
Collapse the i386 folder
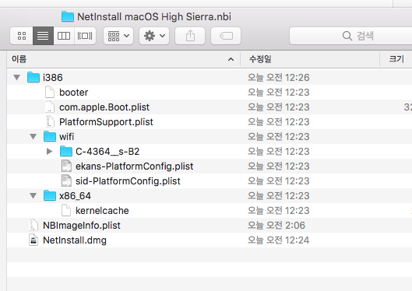point(17,77)
